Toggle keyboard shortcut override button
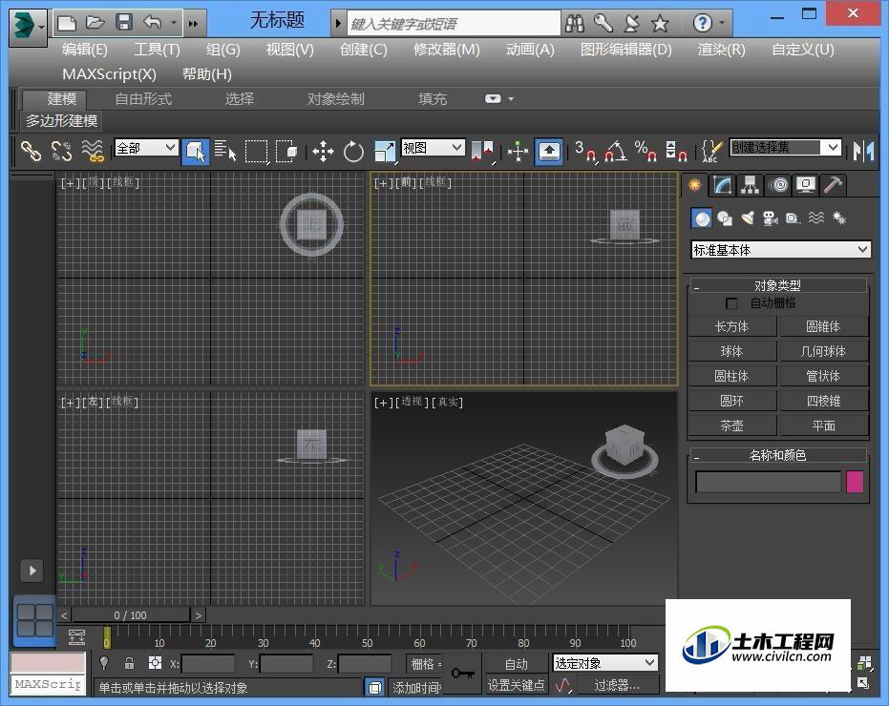The image size is (889, 706). tap(549, 152)
